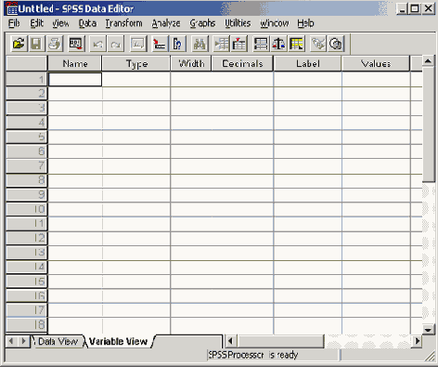Open the Variables info icon
This screenshot has width=438, height=367.
click(x=177, y=44)
